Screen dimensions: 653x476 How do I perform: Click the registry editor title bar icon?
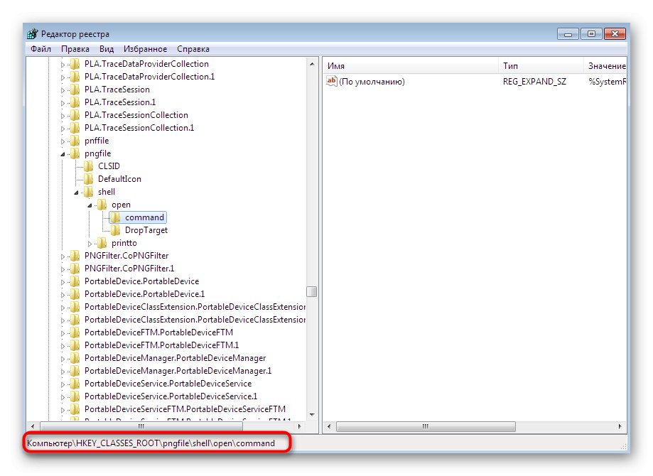tap(32, 33)
